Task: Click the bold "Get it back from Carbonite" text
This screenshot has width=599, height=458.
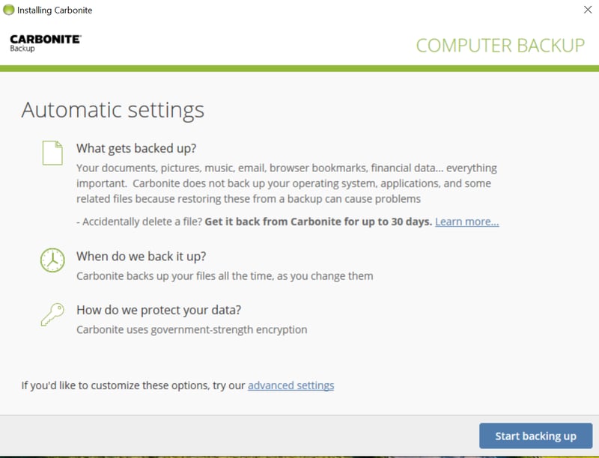Action: [x=318, y=222]
